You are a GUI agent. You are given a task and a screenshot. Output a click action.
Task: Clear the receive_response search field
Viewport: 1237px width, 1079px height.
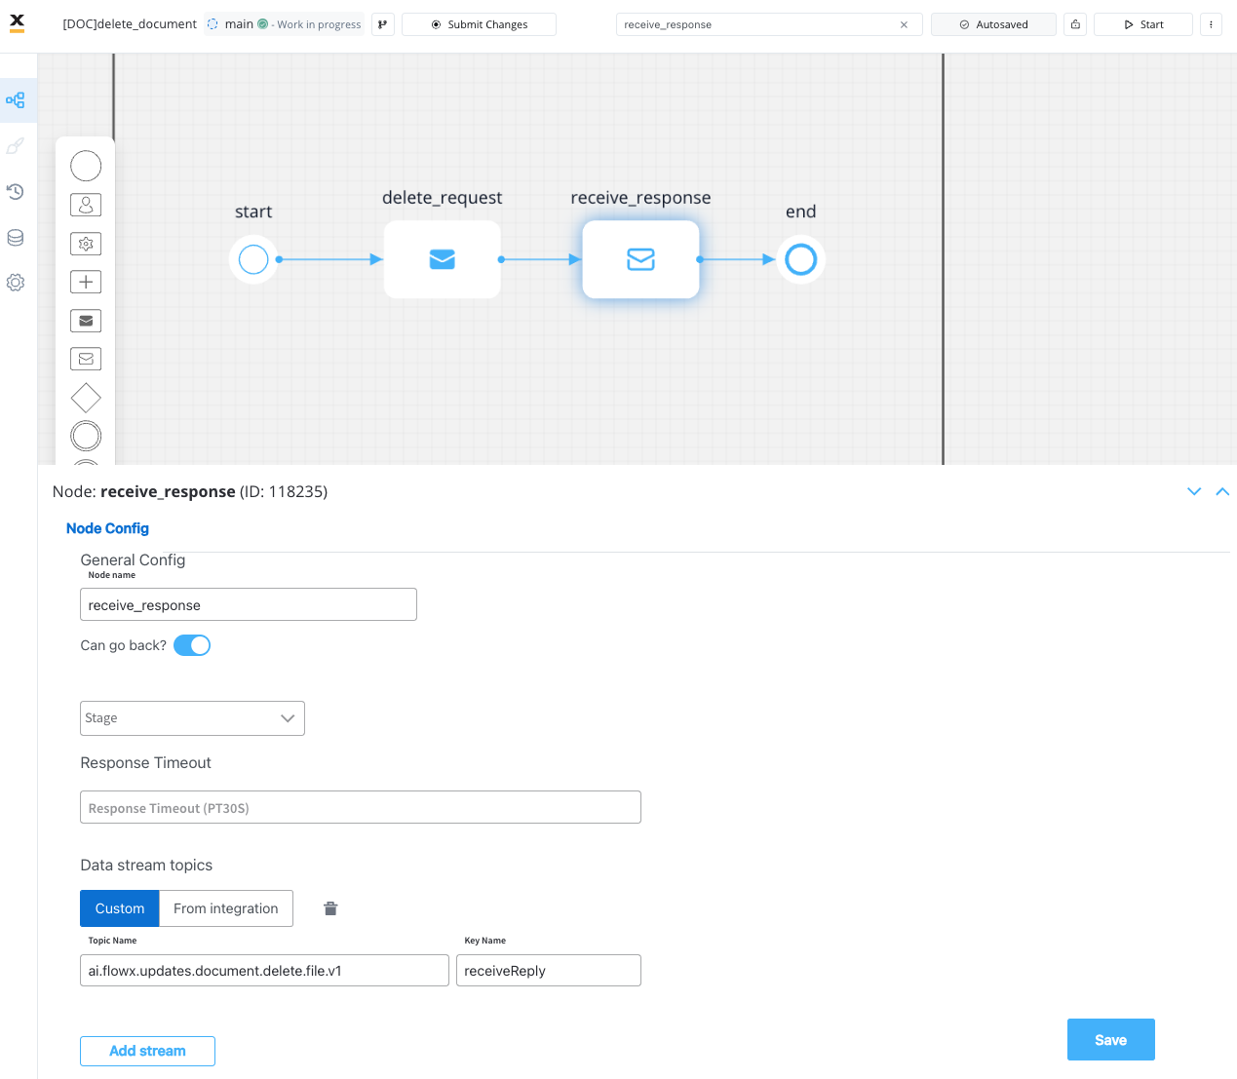coord(904,24)
